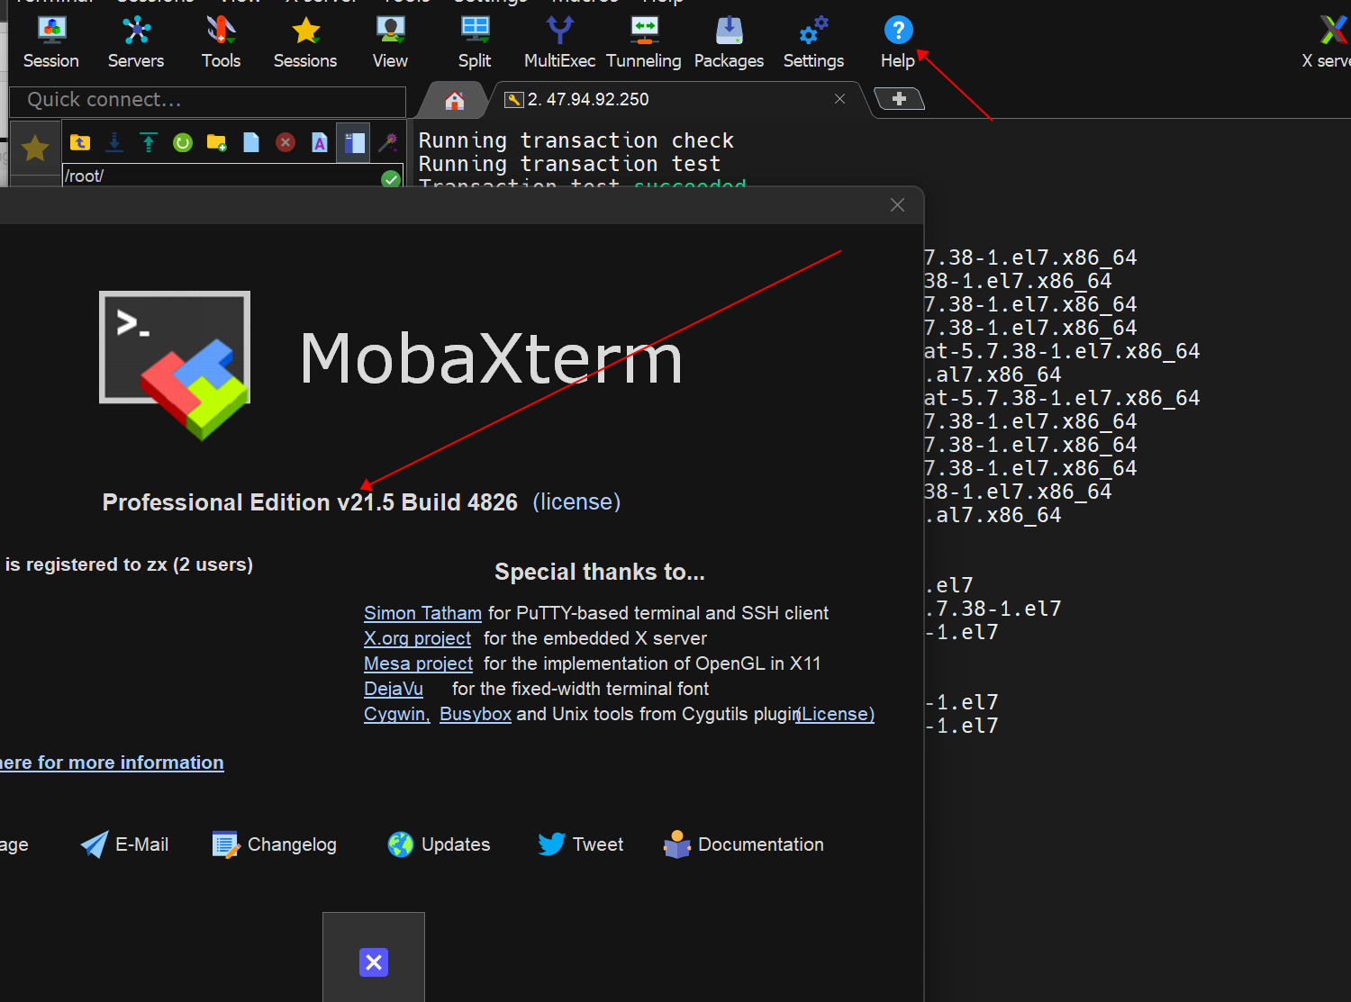Click the 'Running transaction check' terminal line

(576, 140)
